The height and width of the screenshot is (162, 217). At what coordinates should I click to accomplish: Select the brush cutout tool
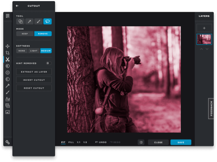(39, 21)
